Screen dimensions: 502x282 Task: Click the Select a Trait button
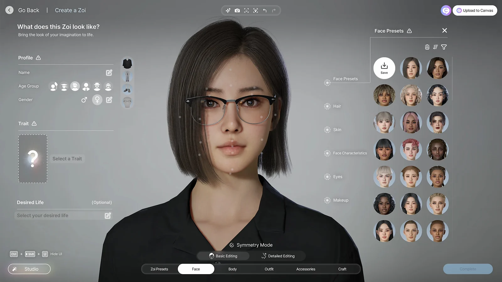(x=67, y=159)
